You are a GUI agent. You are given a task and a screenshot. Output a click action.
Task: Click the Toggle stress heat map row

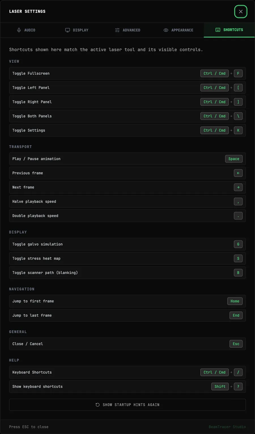pyautogui.click(x=127, y=259)
